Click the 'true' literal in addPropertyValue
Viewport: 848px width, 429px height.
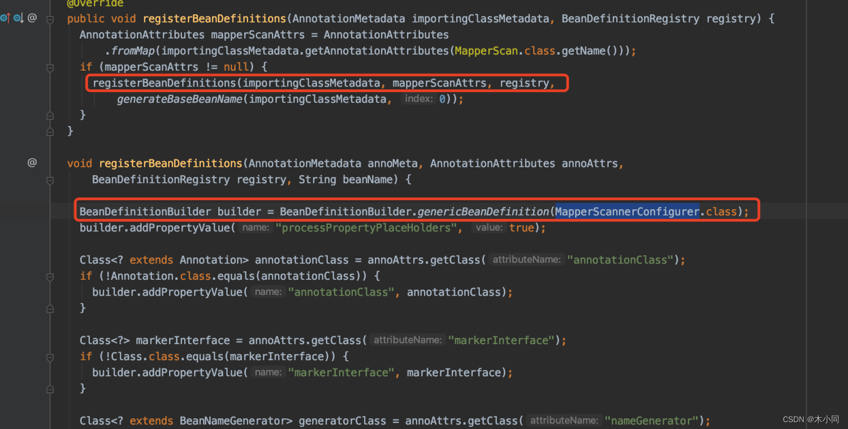click(521, 228)
